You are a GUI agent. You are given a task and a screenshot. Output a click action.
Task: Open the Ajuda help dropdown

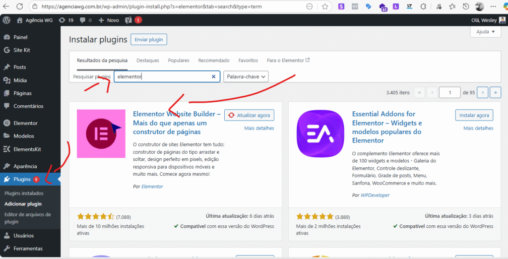[486, 32]
